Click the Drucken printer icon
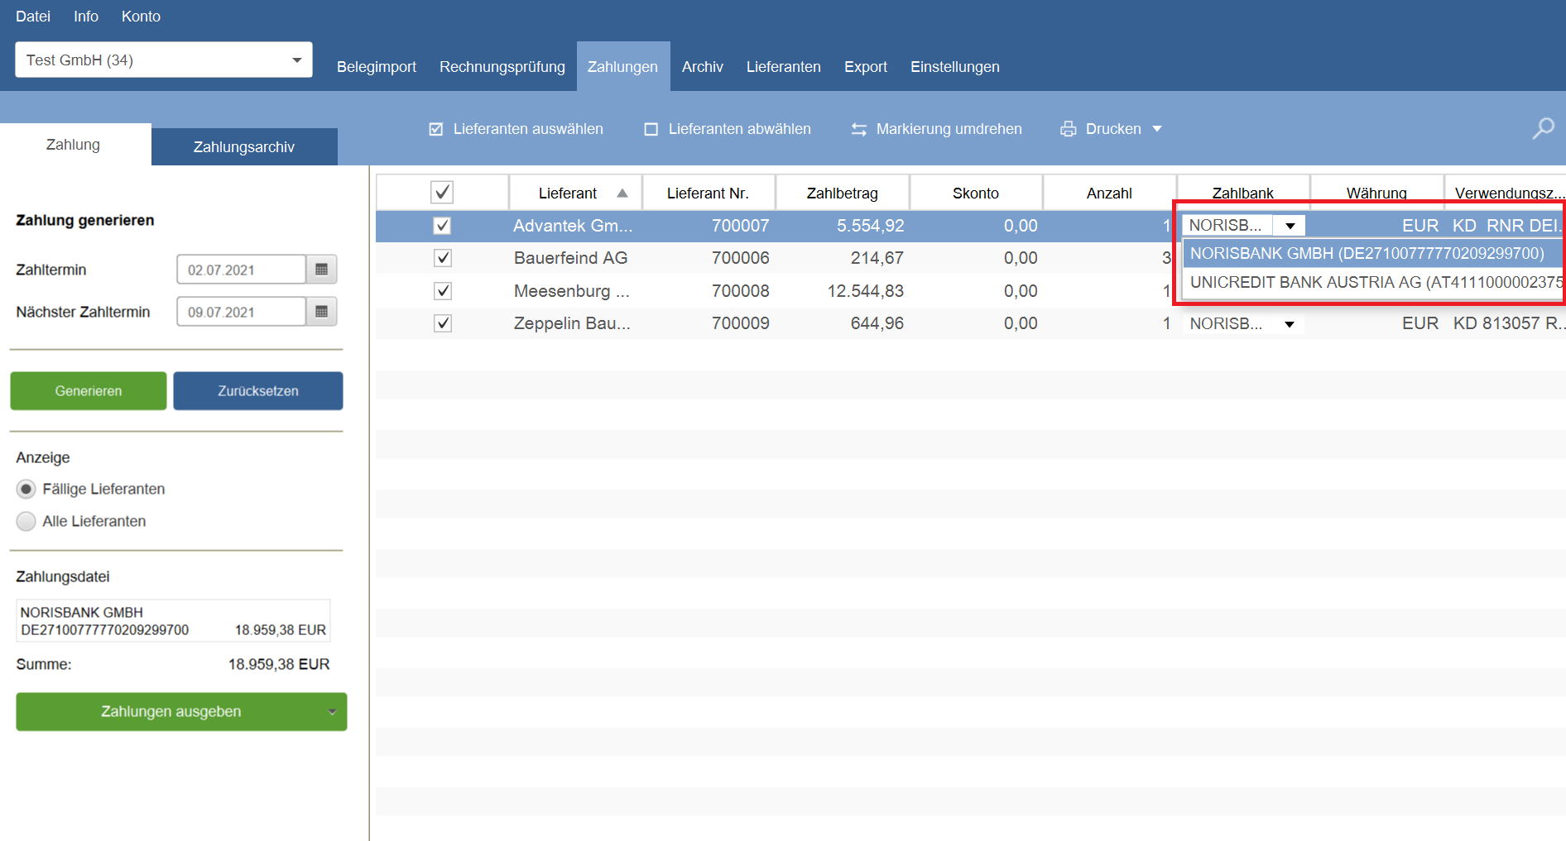Image resolution: width=1566 pixels, height=841 pixels. pyautogui.click(x=1069, y=129)
